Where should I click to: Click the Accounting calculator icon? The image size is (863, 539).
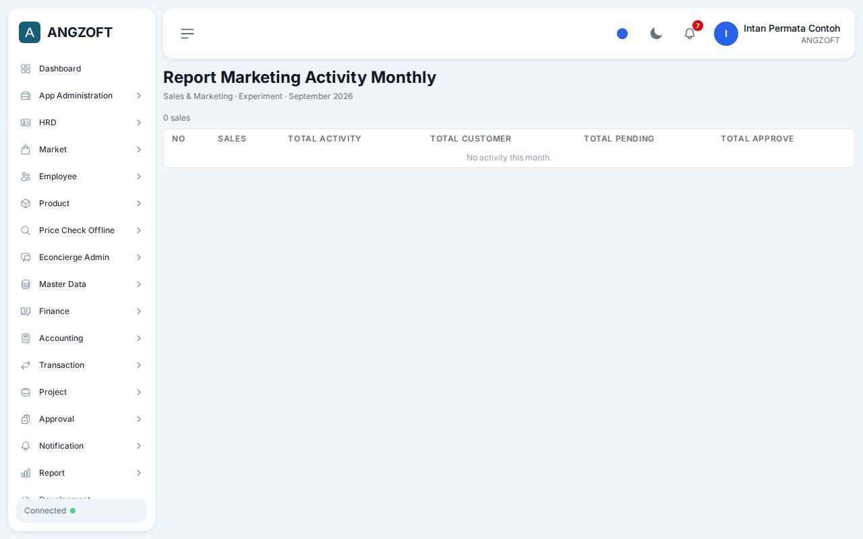coord(26,338)
